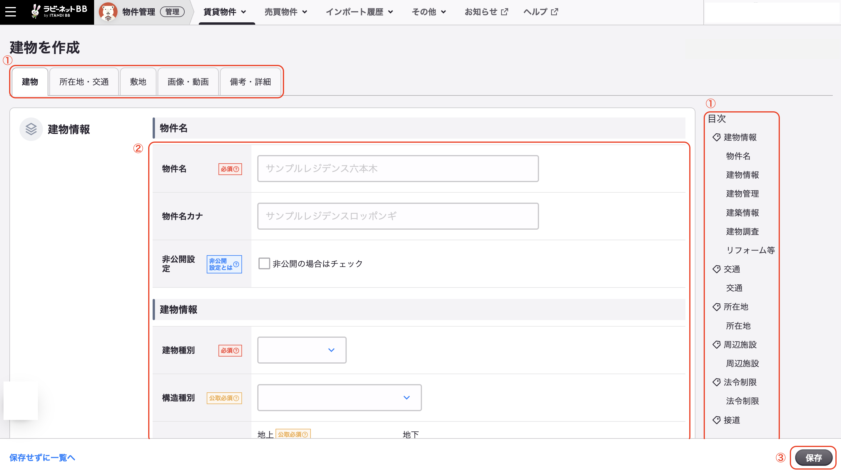Click tag icon beside 交通 in 目次
The image size is (841, 474).
[x=716, y=269]
